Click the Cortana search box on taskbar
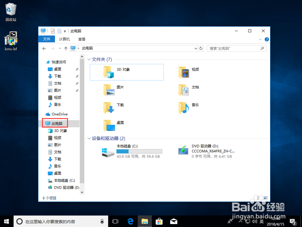This screenshot has height=227, width=302. 61,222
